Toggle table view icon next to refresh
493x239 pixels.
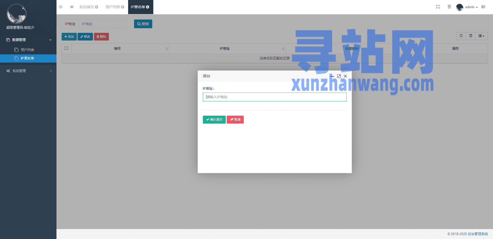click(x=471, y=36)
